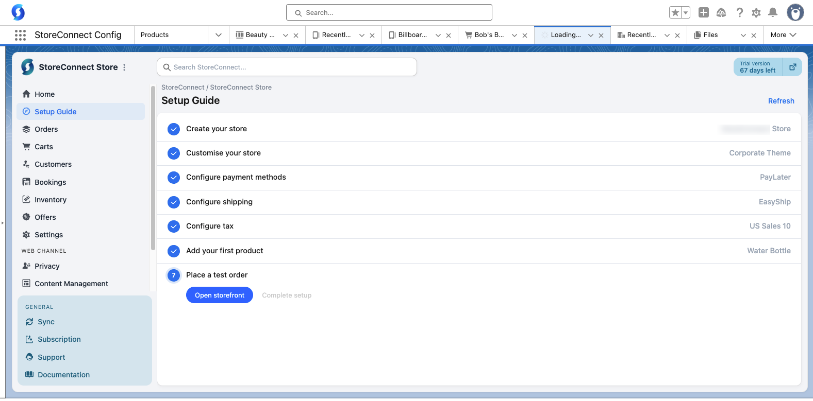
Task: Click the Offers sidebar icon
Action: coord(26,217)
